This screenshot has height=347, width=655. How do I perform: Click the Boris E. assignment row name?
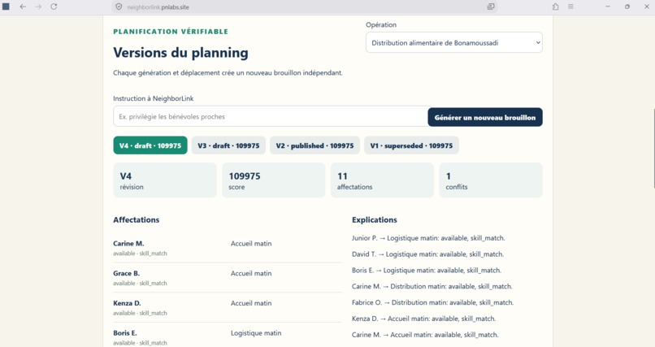pyautogui.click(x=125, y=333)
